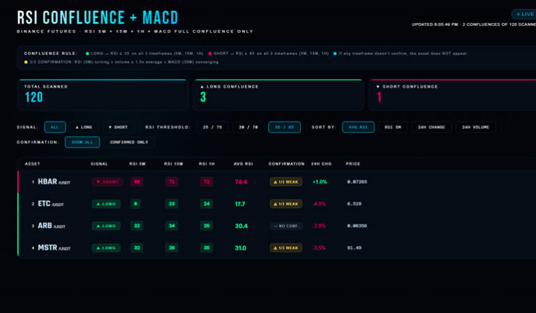
Task: Choose CONFIRMED ONLY confirmation filter
Action: point(129,142)
